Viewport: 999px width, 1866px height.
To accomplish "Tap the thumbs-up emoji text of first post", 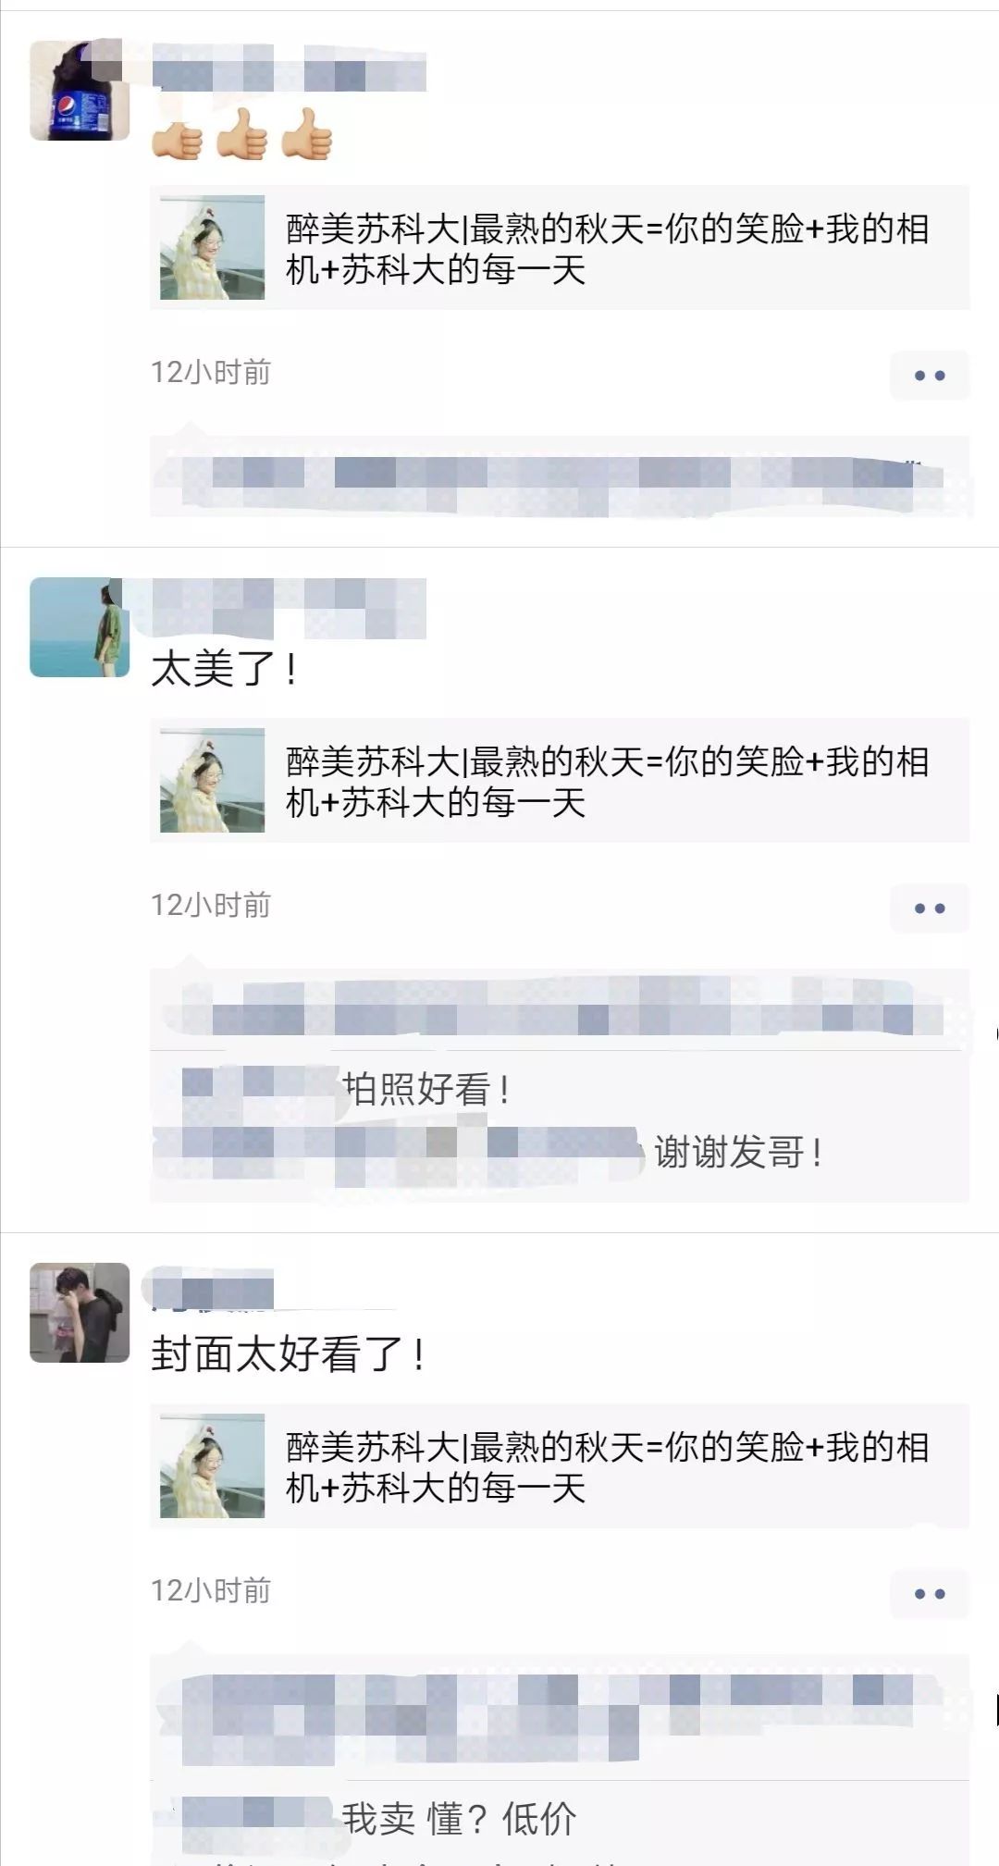I will click(241, 134).
